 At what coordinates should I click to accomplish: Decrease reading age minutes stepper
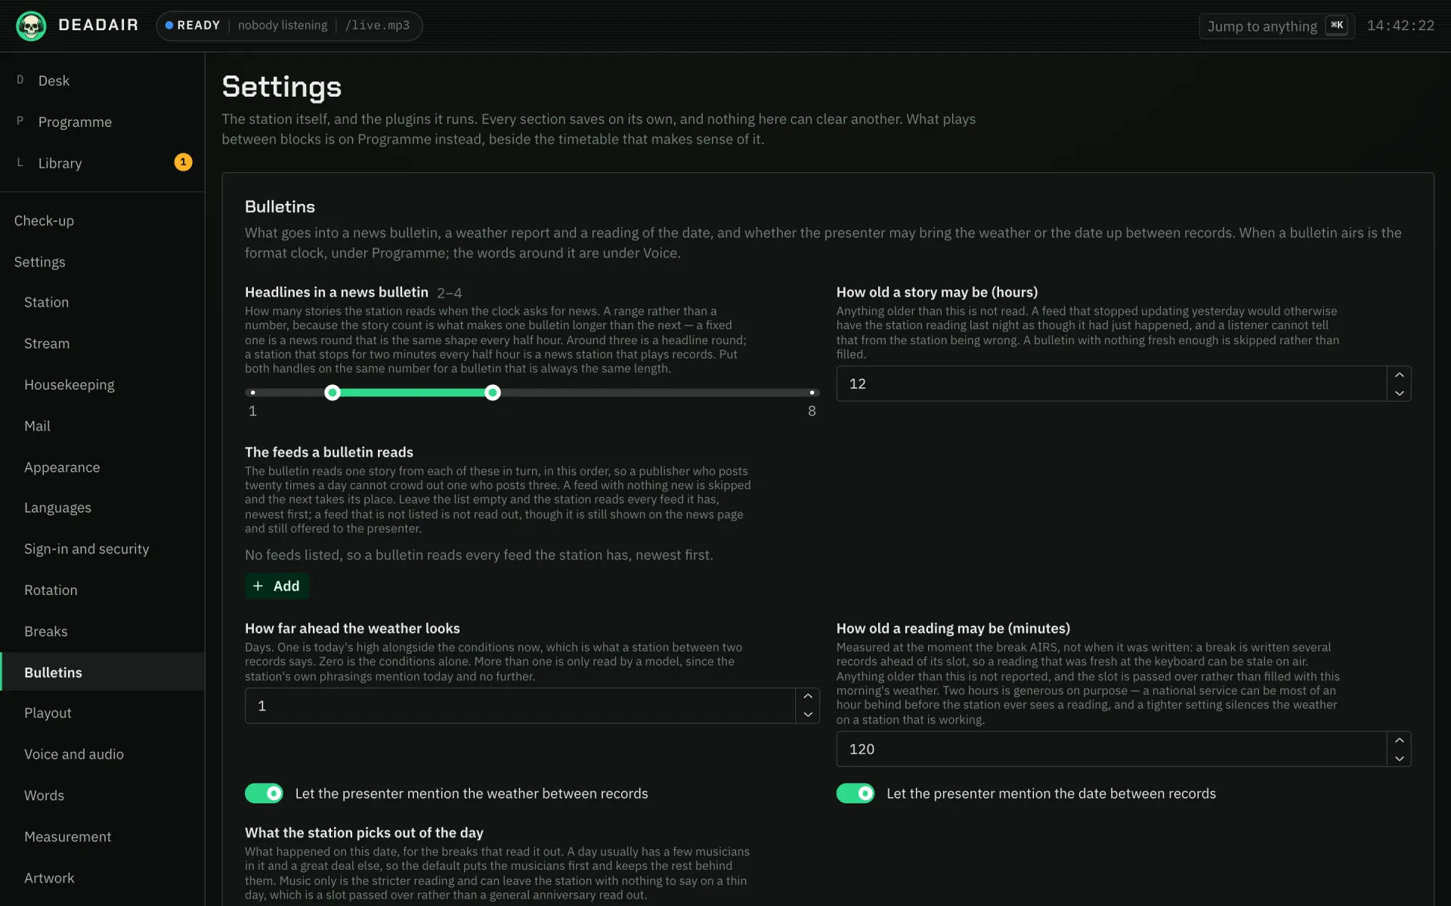[1399, 758]
